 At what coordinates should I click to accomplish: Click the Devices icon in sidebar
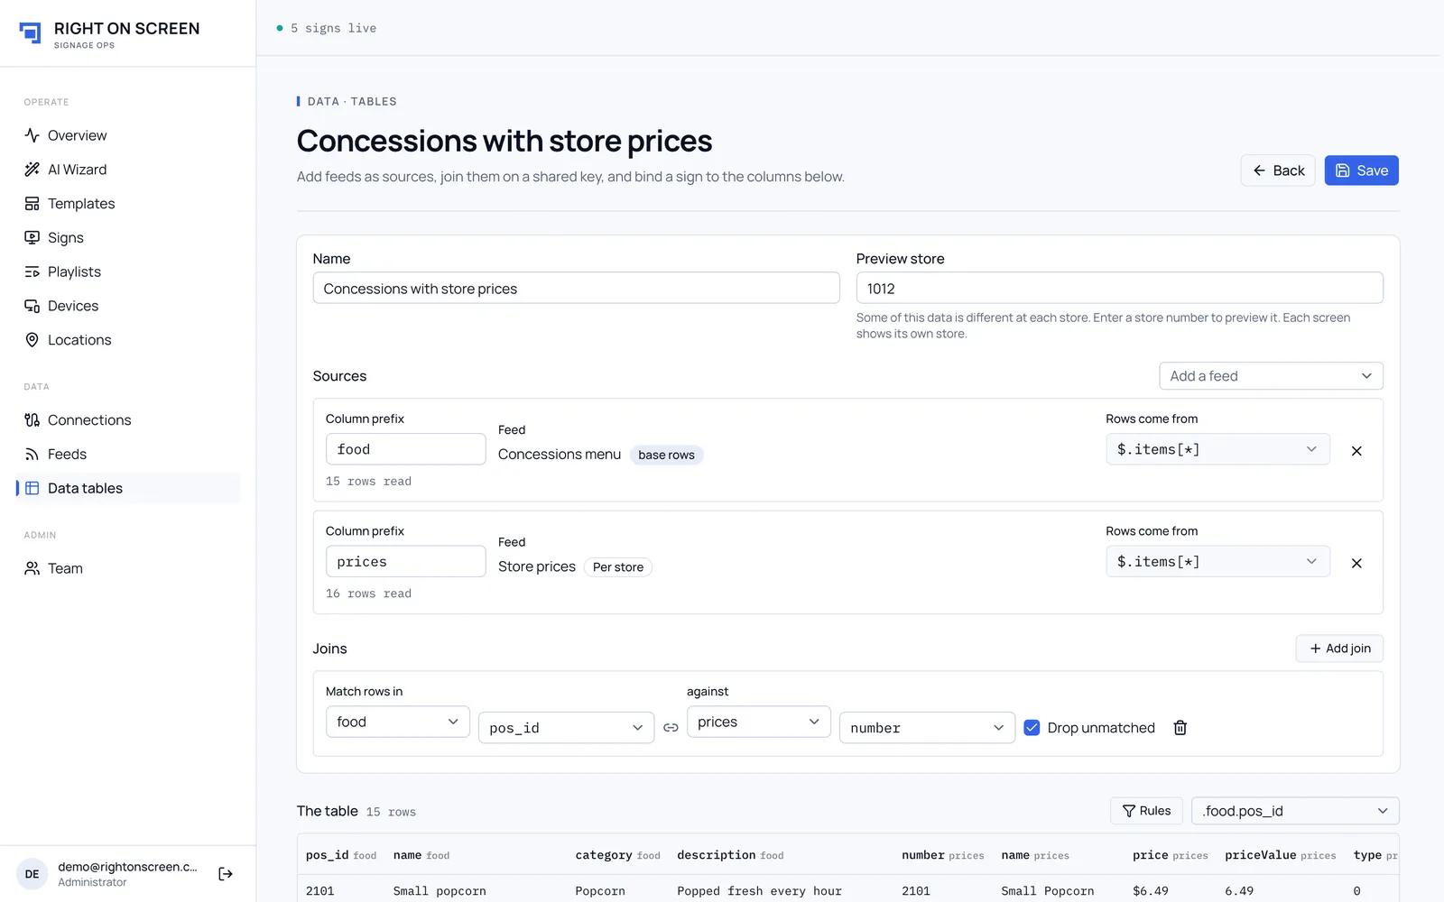point(32,306)
